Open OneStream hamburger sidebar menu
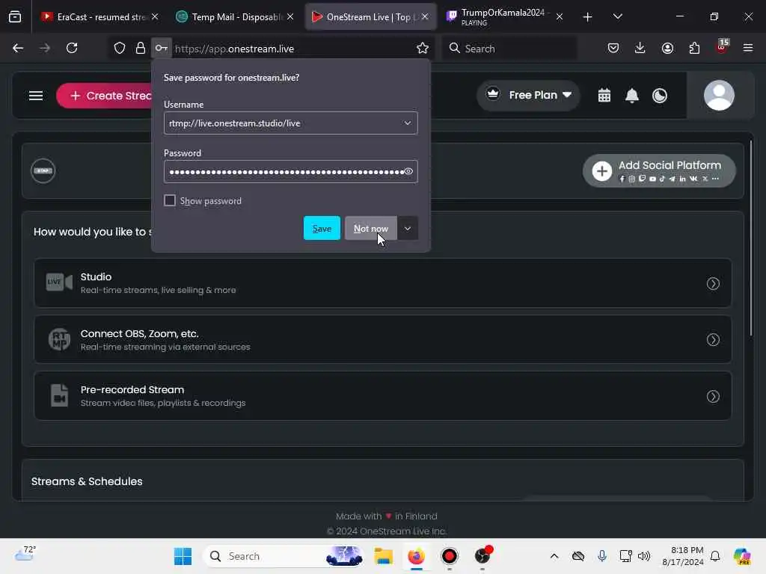 point(36,96)
